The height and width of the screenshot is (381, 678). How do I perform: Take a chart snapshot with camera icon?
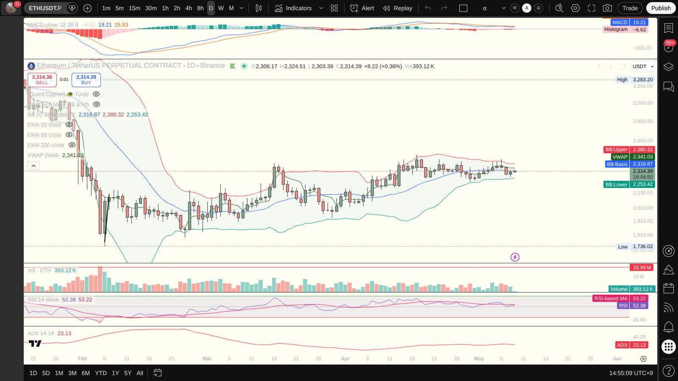point(607,8)
